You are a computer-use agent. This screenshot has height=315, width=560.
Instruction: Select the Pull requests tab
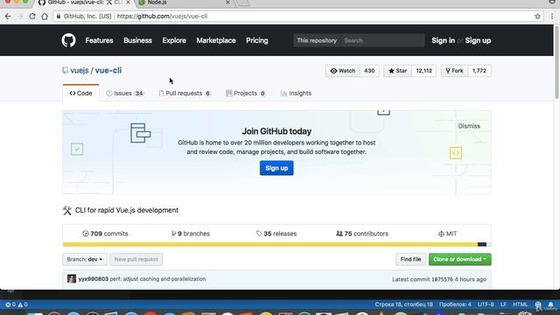[x=185, y=94]
